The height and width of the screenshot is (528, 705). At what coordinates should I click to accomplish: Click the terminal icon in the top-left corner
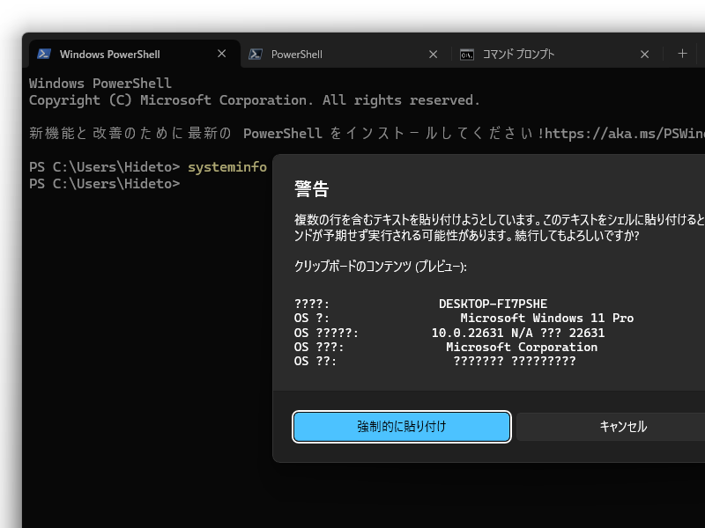click(45, 54)
